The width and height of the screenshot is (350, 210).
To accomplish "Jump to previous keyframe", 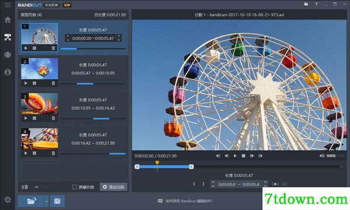I will (x=218, y=156).
